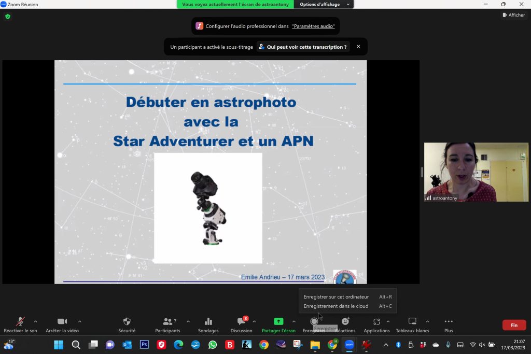Choose Enregistrer sur cet ordinateur
The image size is (531, 354).
(348, 297)
